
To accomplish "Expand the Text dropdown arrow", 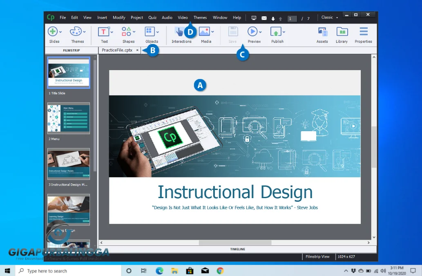I will 112,32.
